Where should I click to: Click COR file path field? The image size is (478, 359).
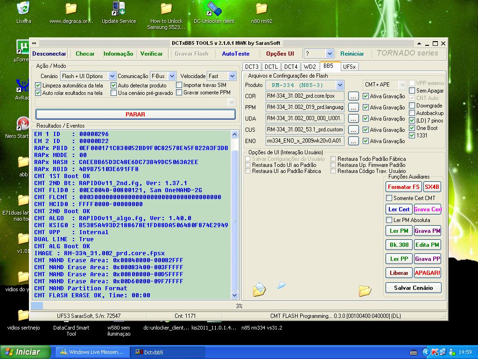pyautogui.click(x=305, y=96)
